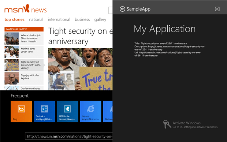Viewport: 227px width, 142px height.
Task: Switch to the international tab
Action: click(x=59, y=19)
